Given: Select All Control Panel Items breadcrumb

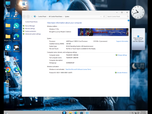Looking at the screenshot, I should click(x=56, y=16).
